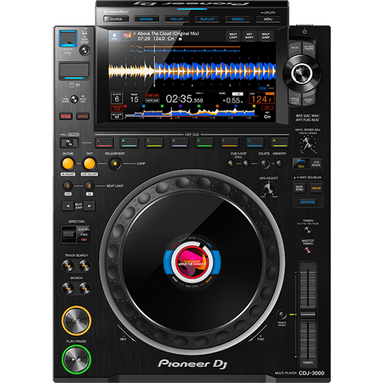Toggle the MASTER button
The height and width of the screenshot is (383, 383).
pos(316,188)
